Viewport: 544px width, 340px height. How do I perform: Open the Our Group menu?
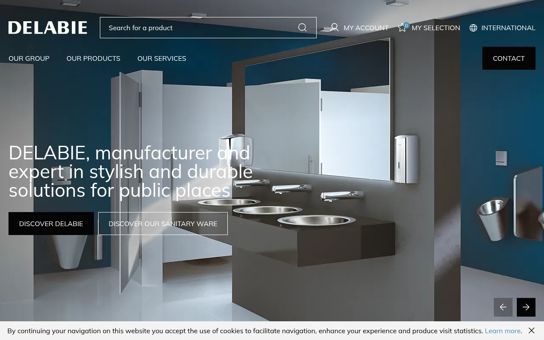tap(29, 58)
